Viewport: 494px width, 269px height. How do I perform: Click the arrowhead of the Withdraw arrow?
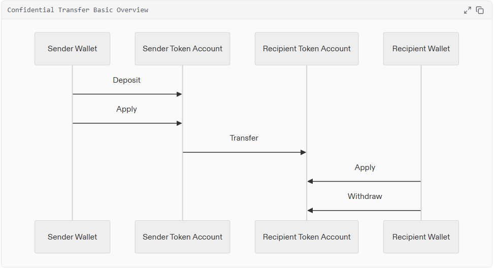pos(310,210)
